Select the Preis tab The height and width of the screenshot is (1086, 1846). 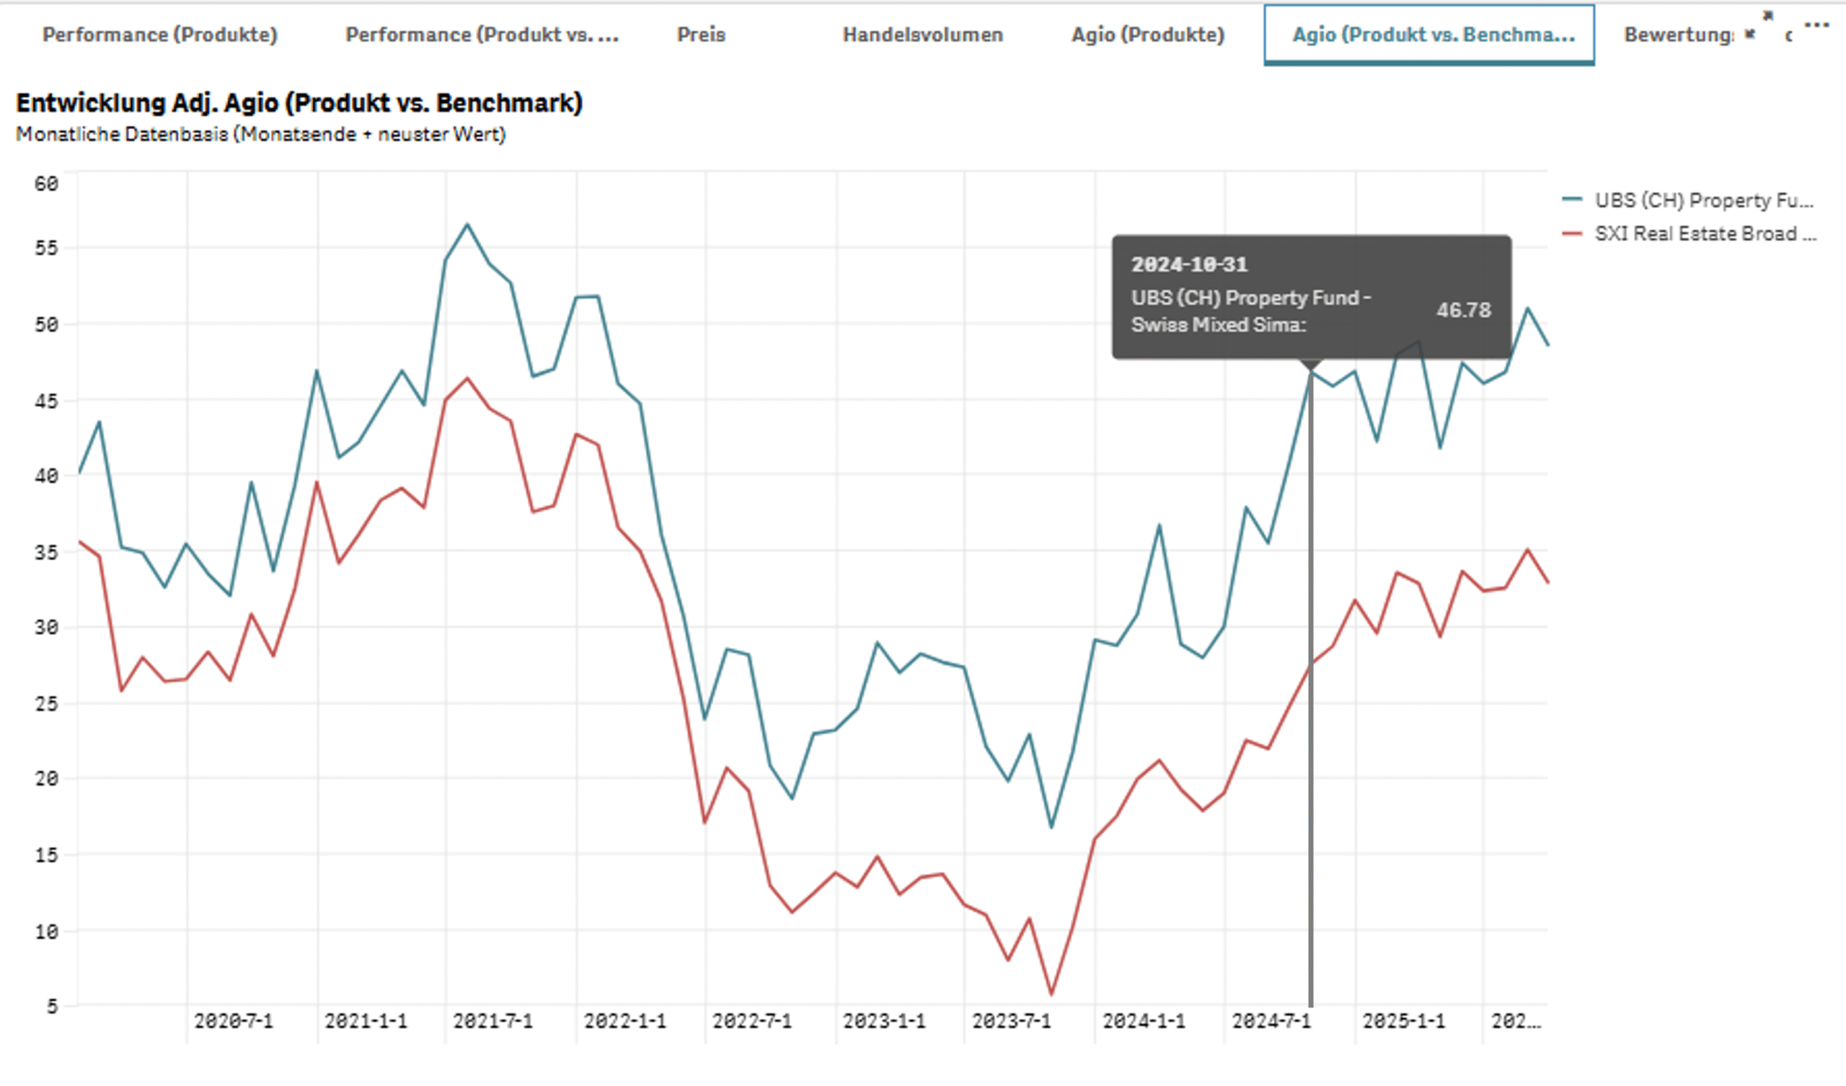[x=700, y=35]
